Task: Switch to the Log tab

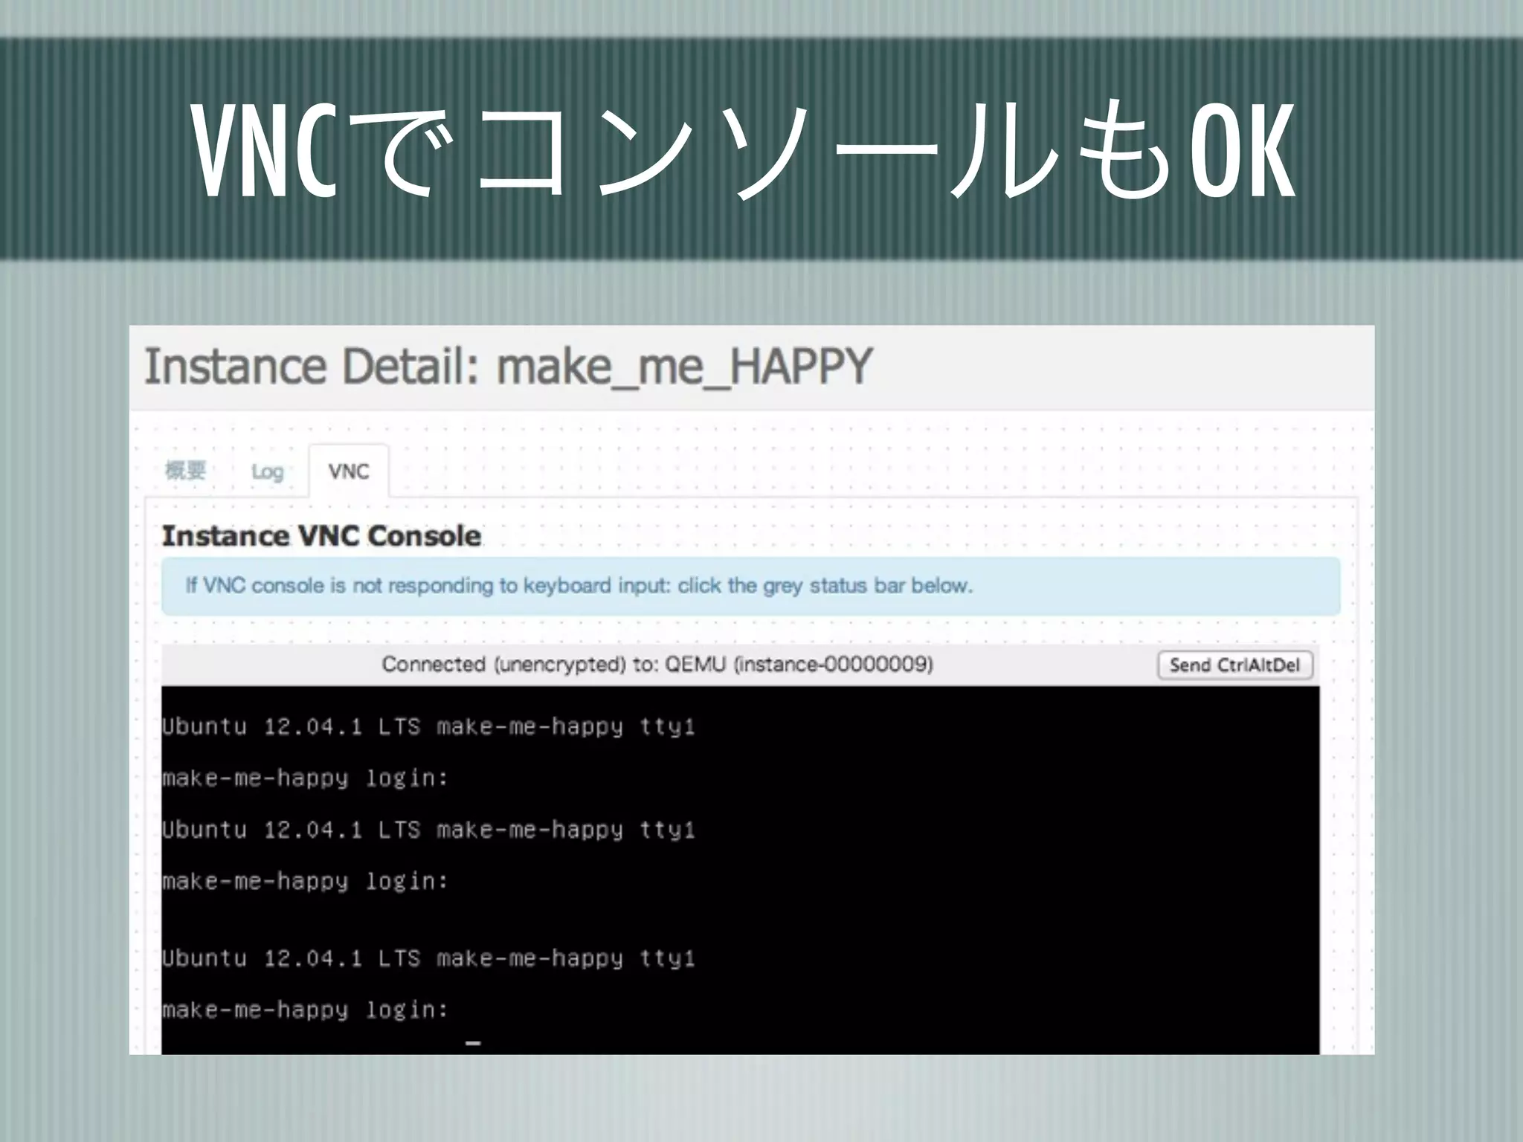Action: 267,471
